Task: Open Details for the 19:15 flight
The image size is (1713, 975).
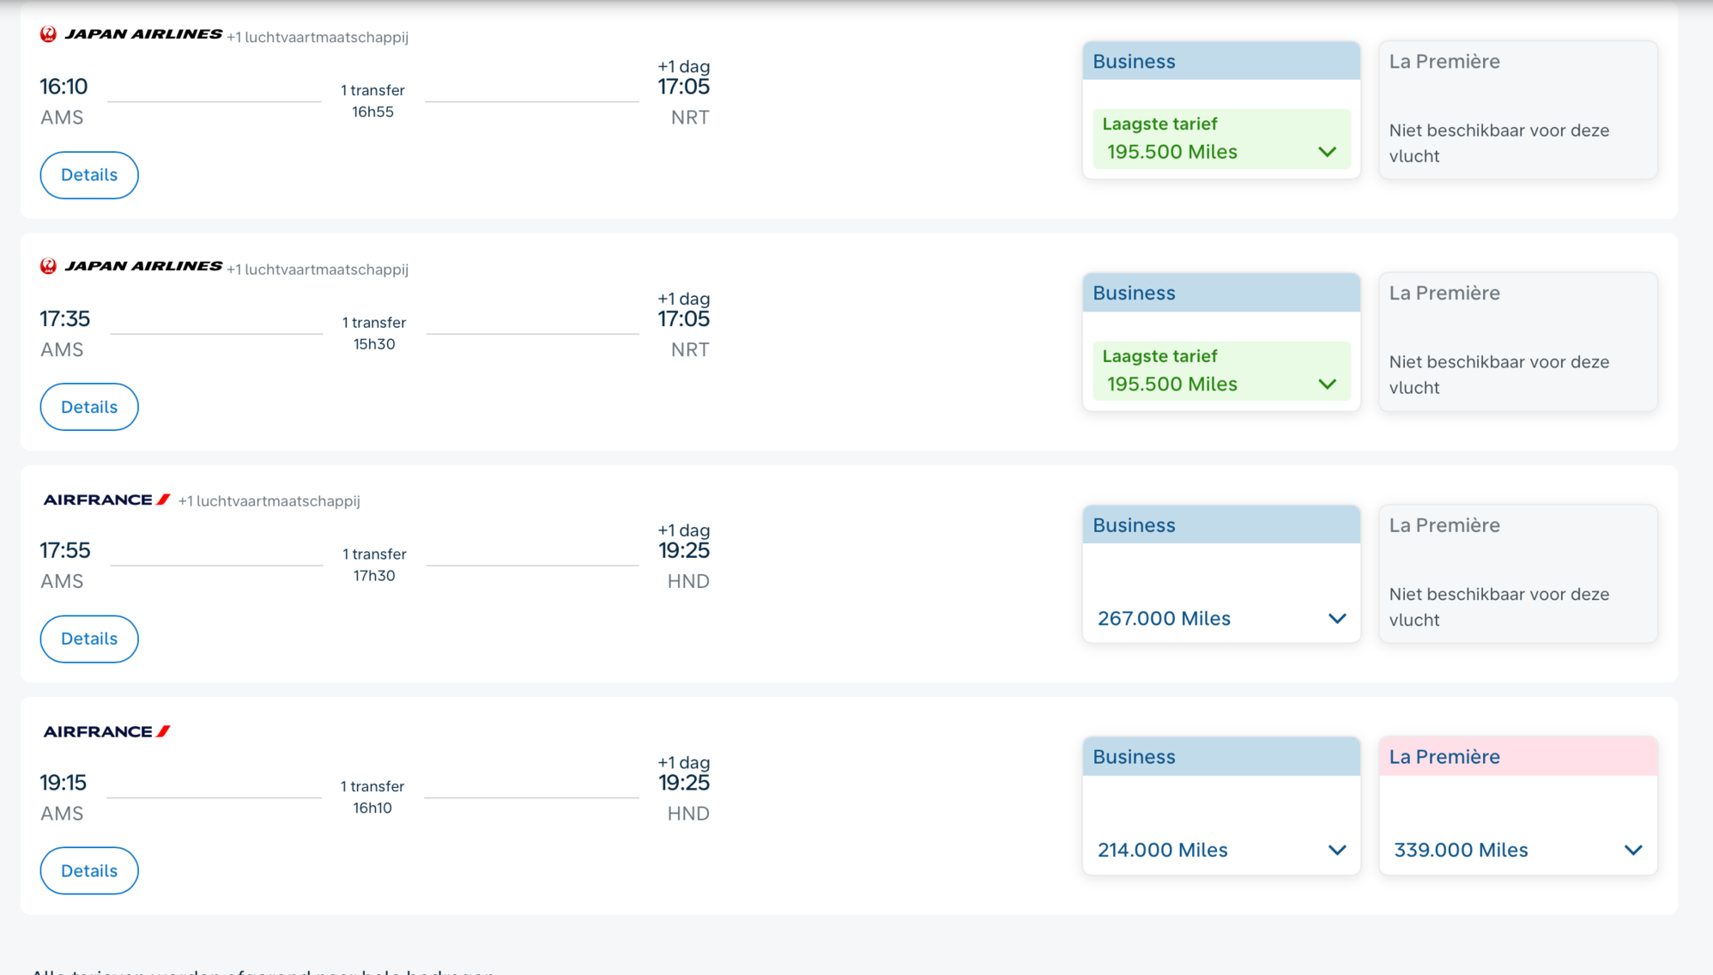Action: click(88, 870)
